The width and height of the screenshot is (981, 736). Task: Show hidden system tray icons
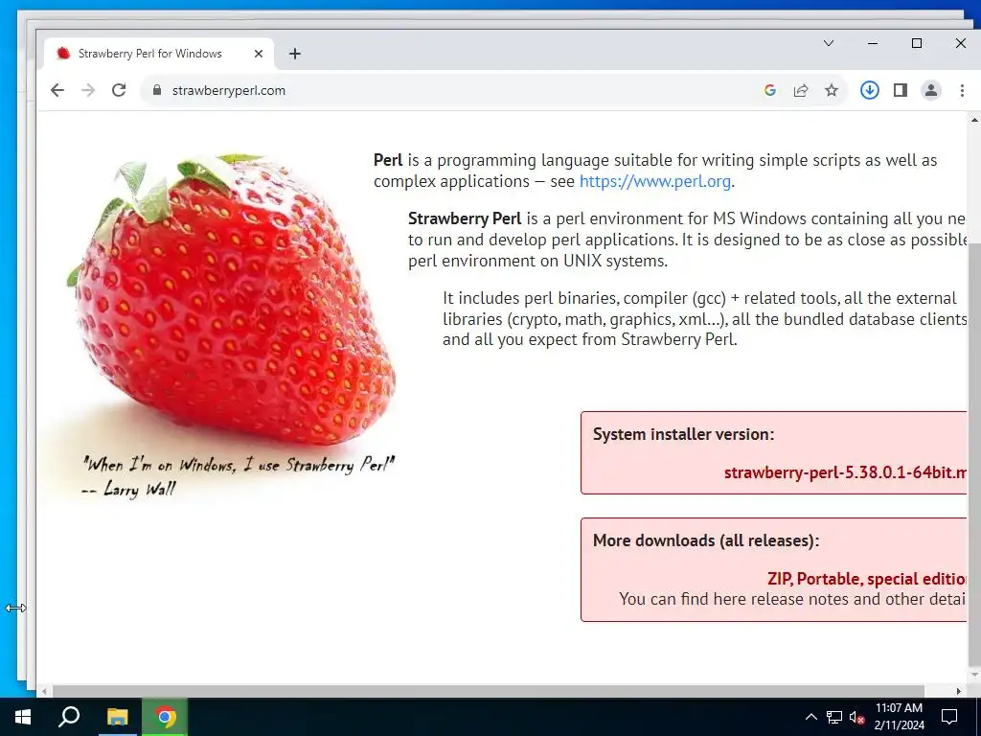(x=810, y=717)
